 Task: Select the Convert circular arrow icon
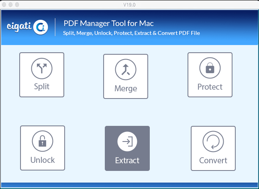[213, 142]
